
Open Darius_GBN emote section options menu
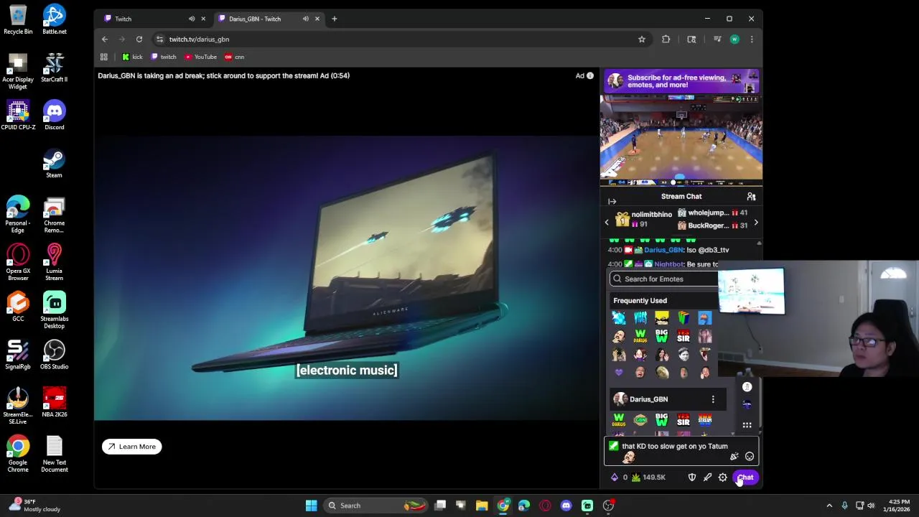[713, 399]
